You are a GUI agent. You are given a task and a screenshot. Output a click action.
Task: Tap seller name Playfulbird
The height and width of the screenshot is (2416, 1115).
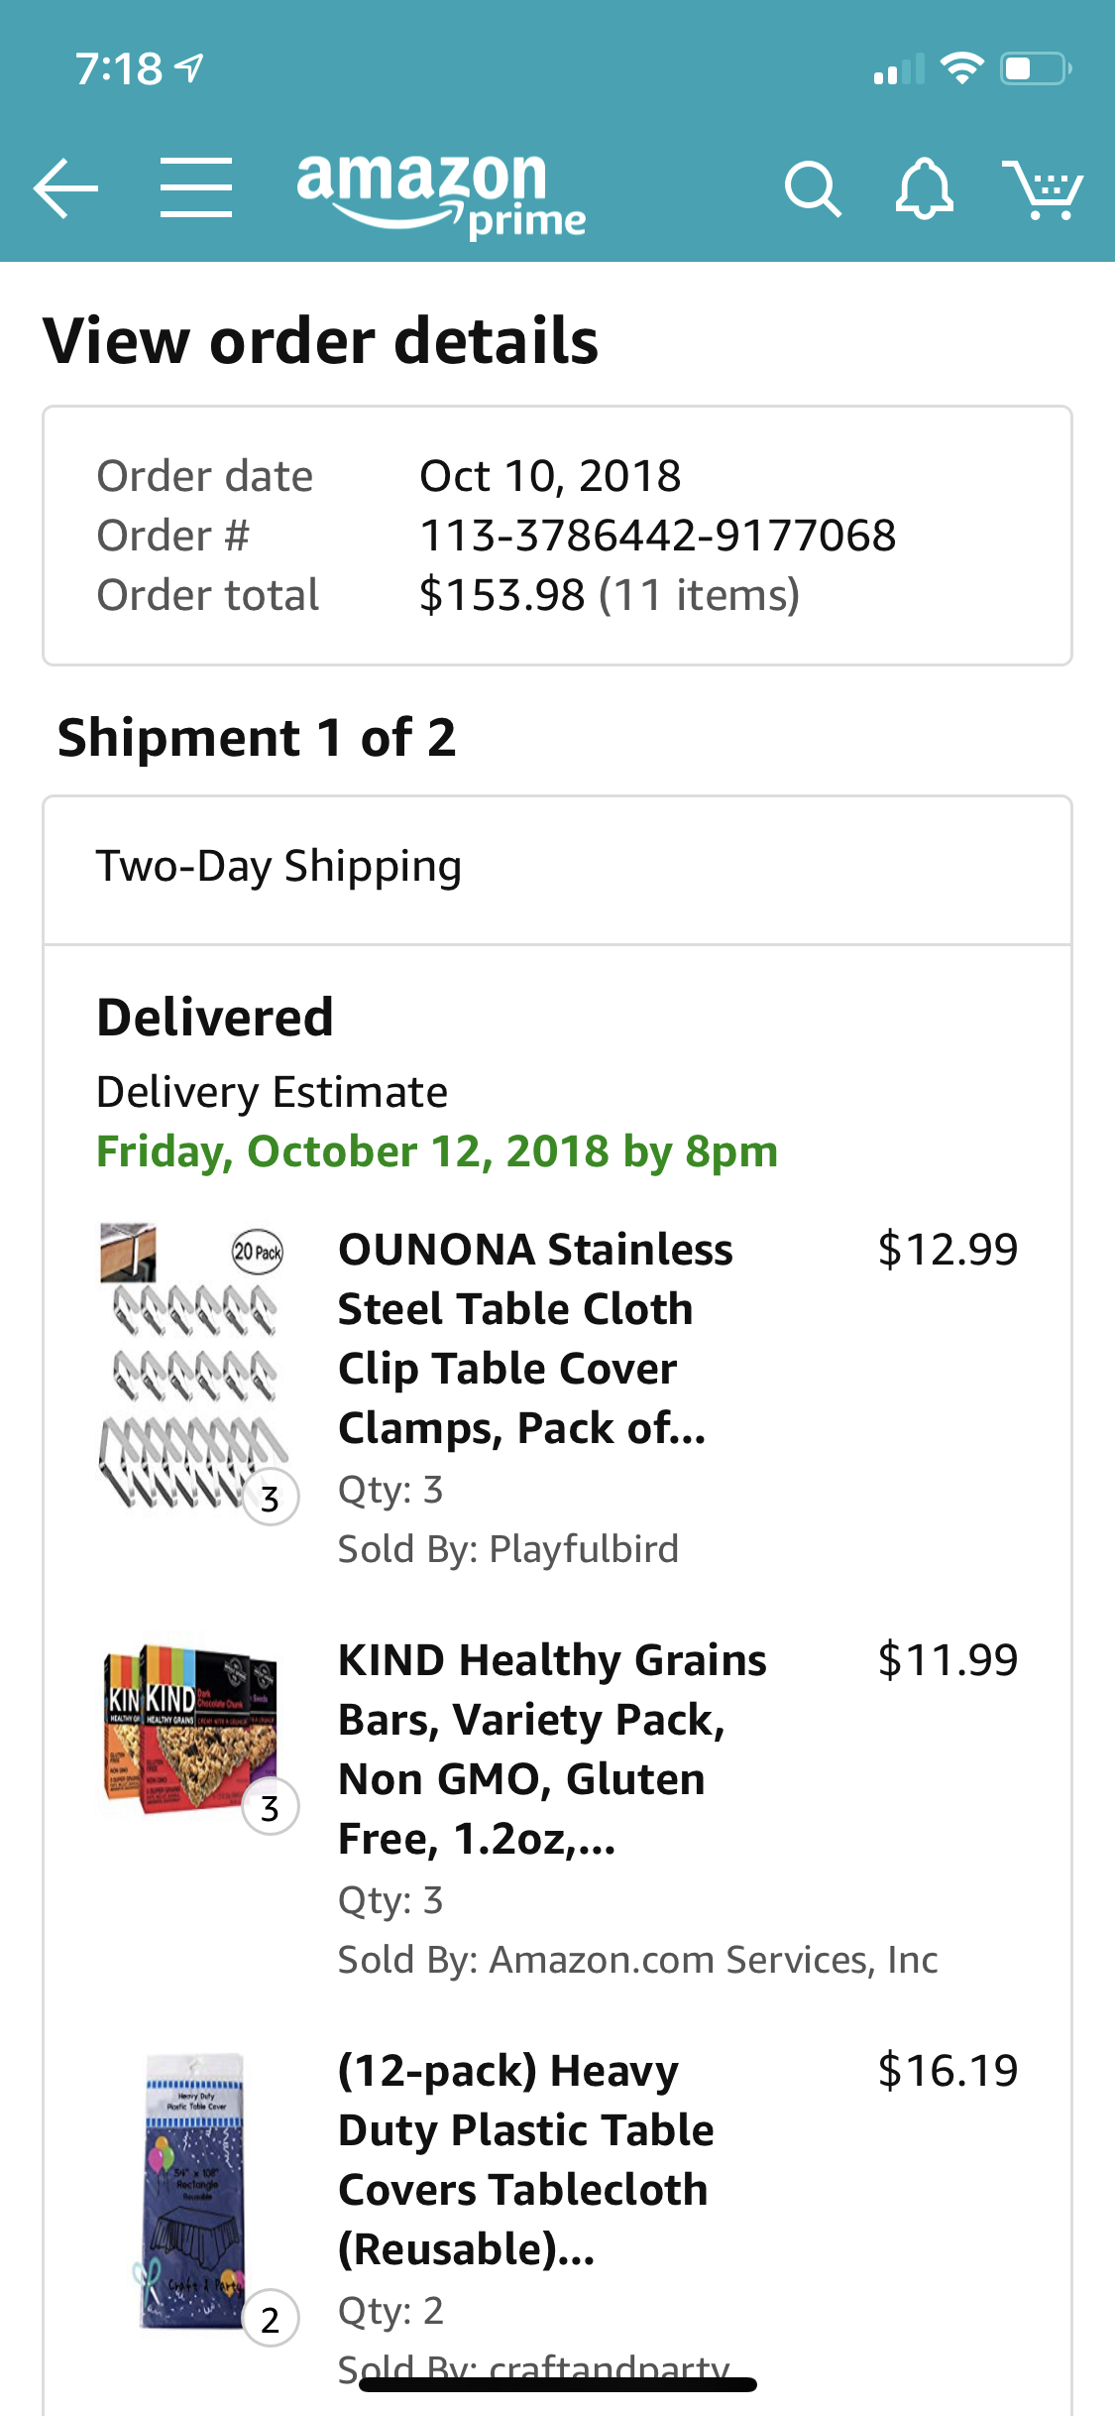tap(583, 1549)
